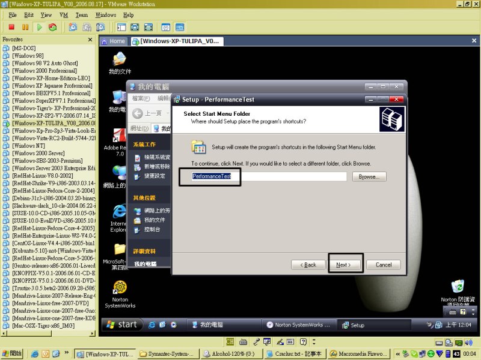The width and height of the screenshot is (481, 360).
Task: Click Norton SystemWorks guest taskbar button
Action: 298,325
